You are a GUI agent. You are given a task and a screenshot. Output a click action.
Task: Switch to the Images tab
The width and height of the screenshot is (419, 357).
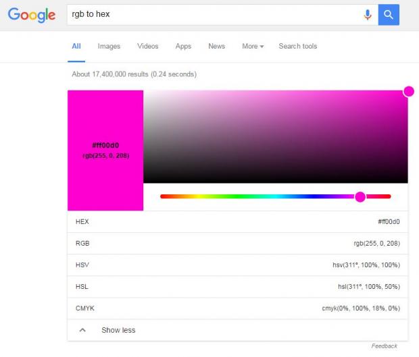point(109,47)
